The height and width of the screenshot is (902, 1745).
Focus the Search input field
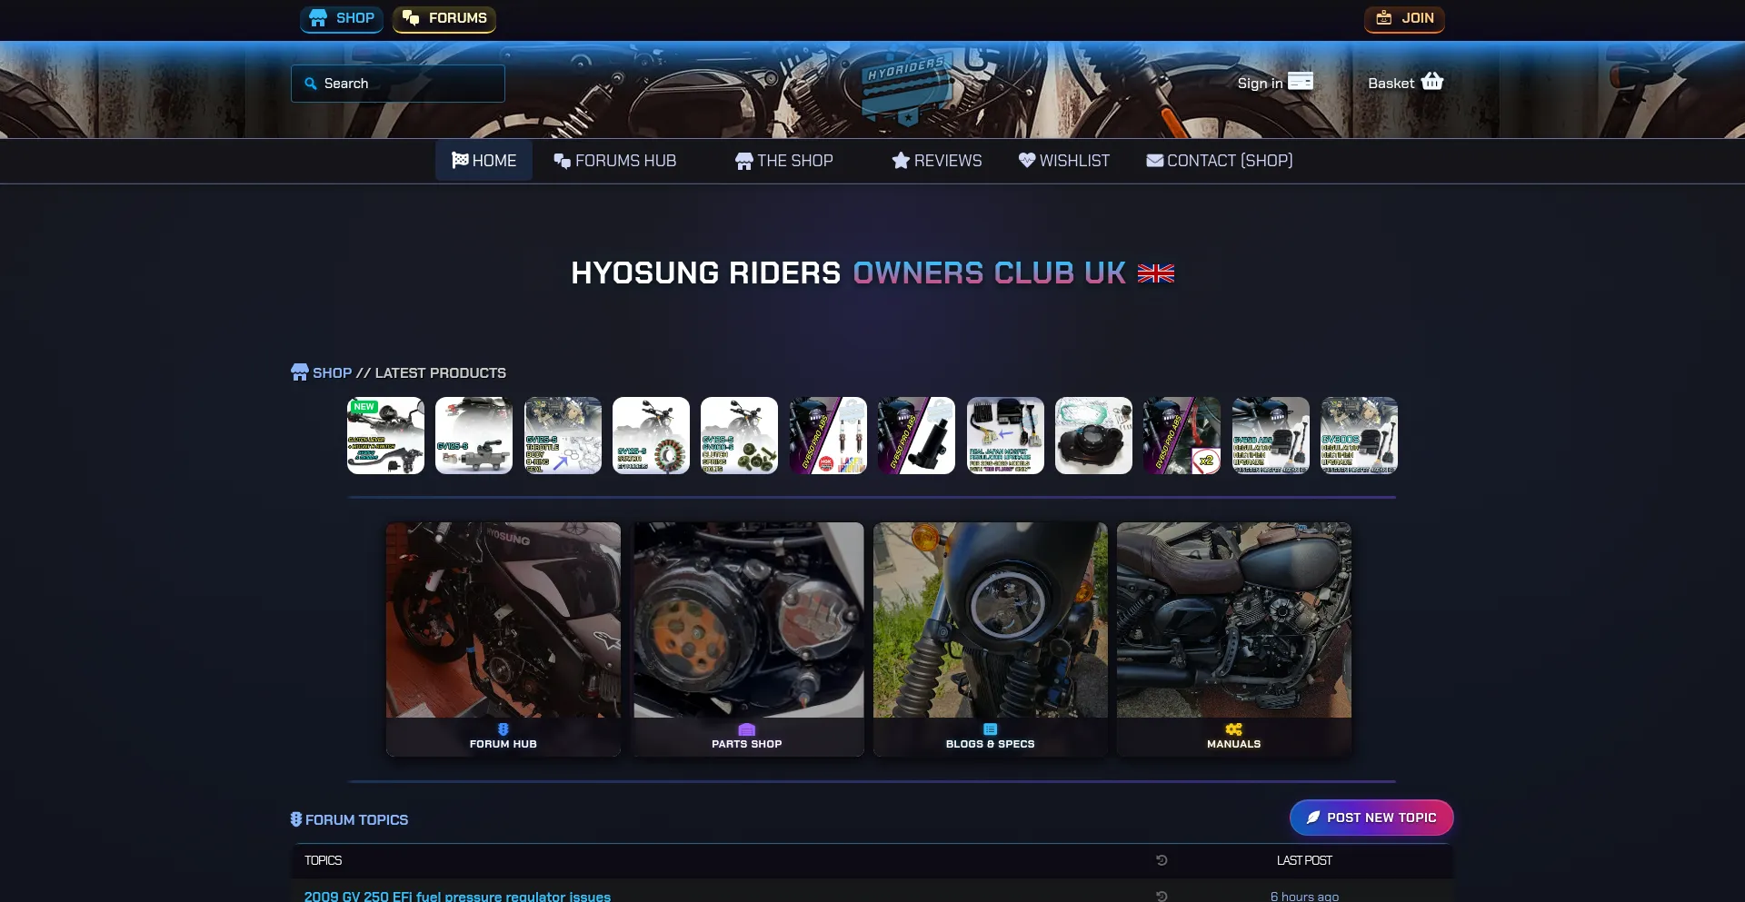tap(398, 84)
